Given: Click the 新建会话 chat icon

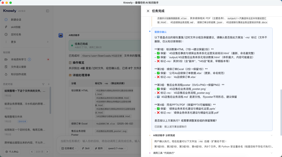Looking at the screenshot, I should pyautogui.click(x=6, y=20).
